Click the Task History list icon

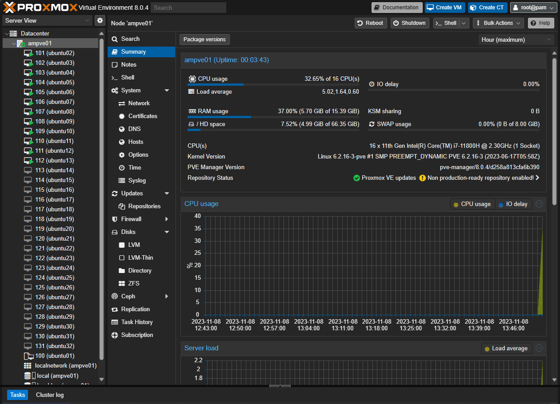click(115, 322)
